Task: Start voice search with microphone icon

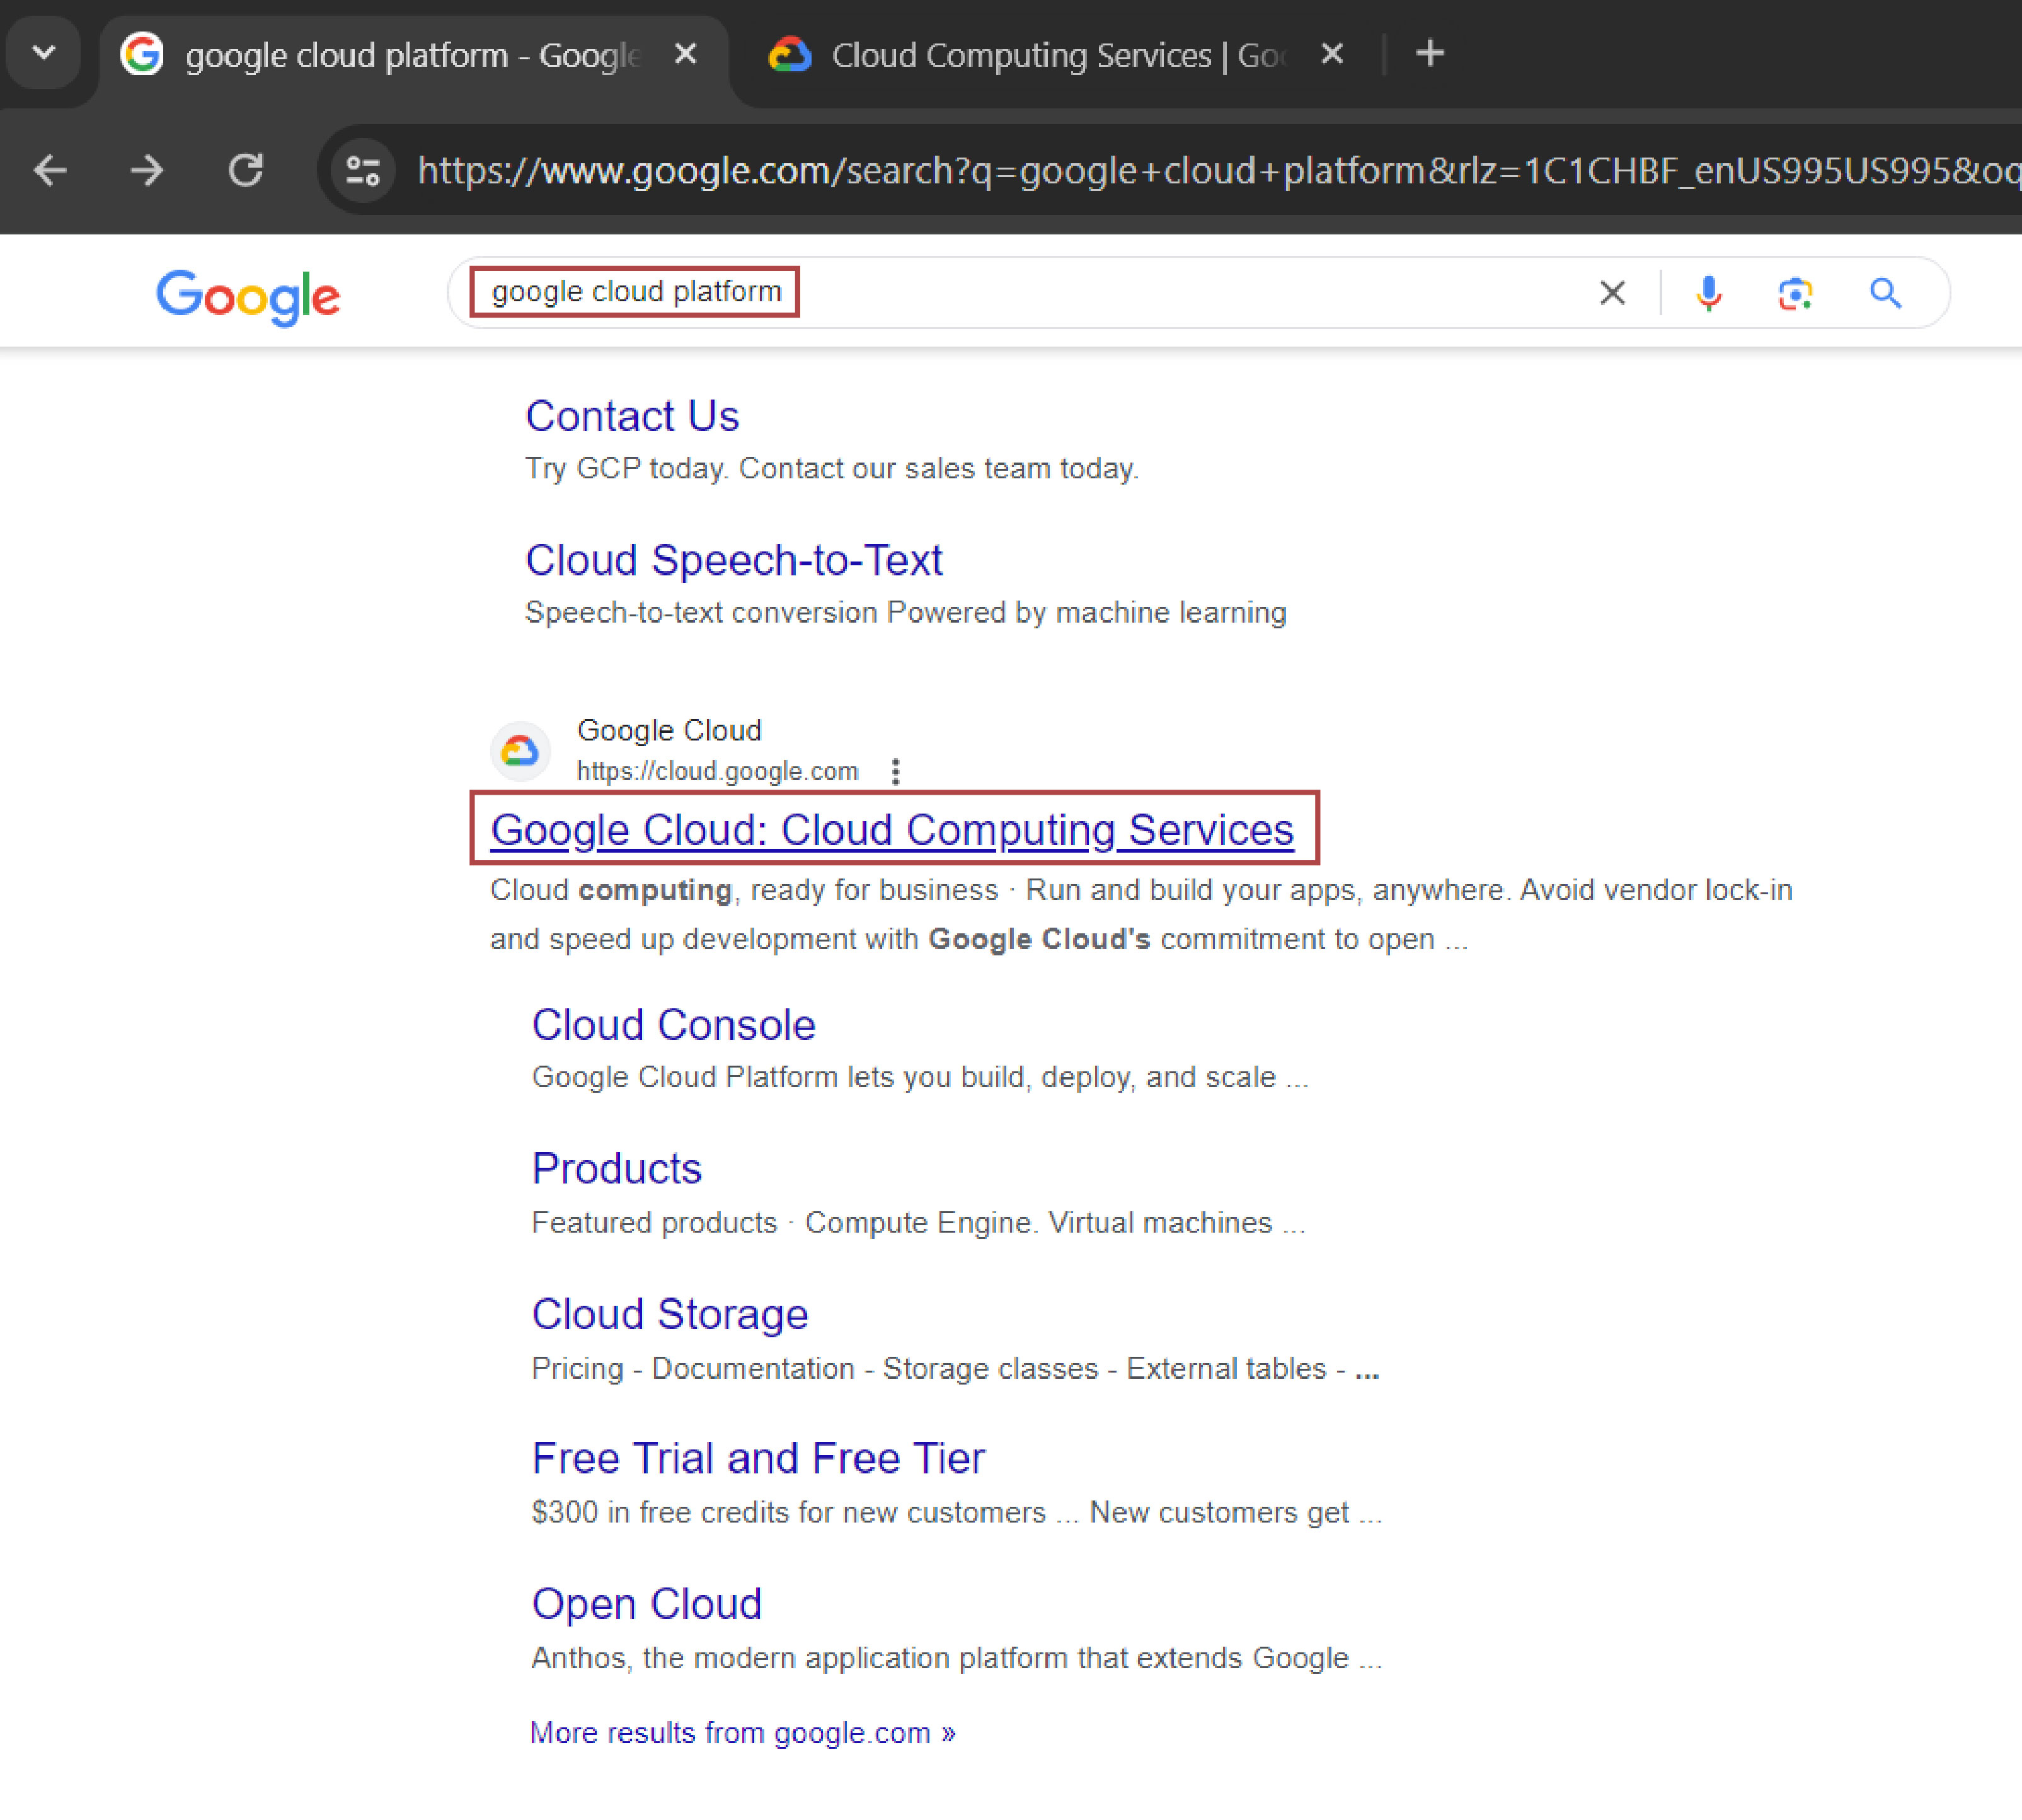Action: [1709, 293]
